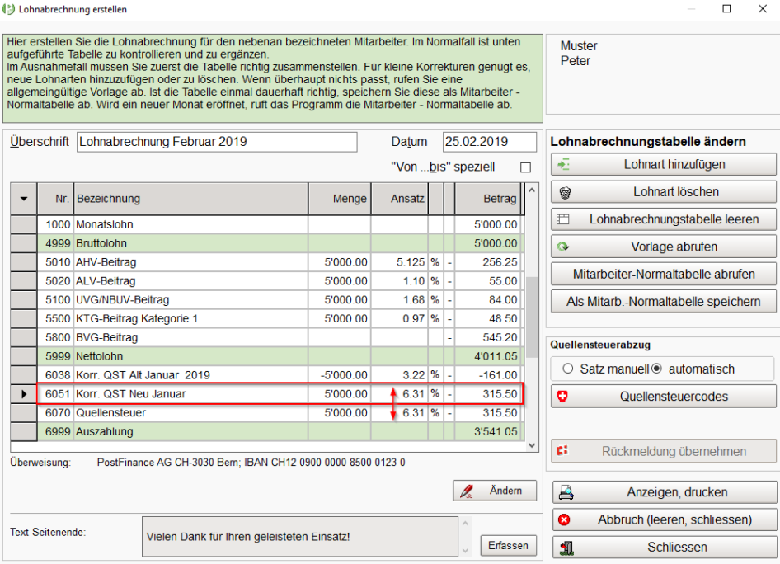780x564 pixels.
Task: Click the row number 5500
Action: point(58,319)
